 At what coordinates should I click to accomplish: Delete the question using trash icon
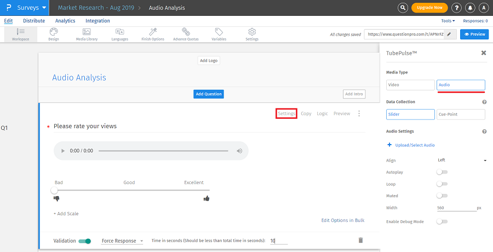(360, 240)
